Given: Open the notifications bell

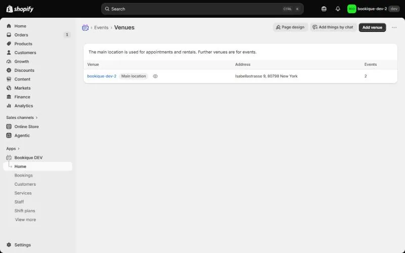Looking at the screenshot, I should (x=338, y=9).
